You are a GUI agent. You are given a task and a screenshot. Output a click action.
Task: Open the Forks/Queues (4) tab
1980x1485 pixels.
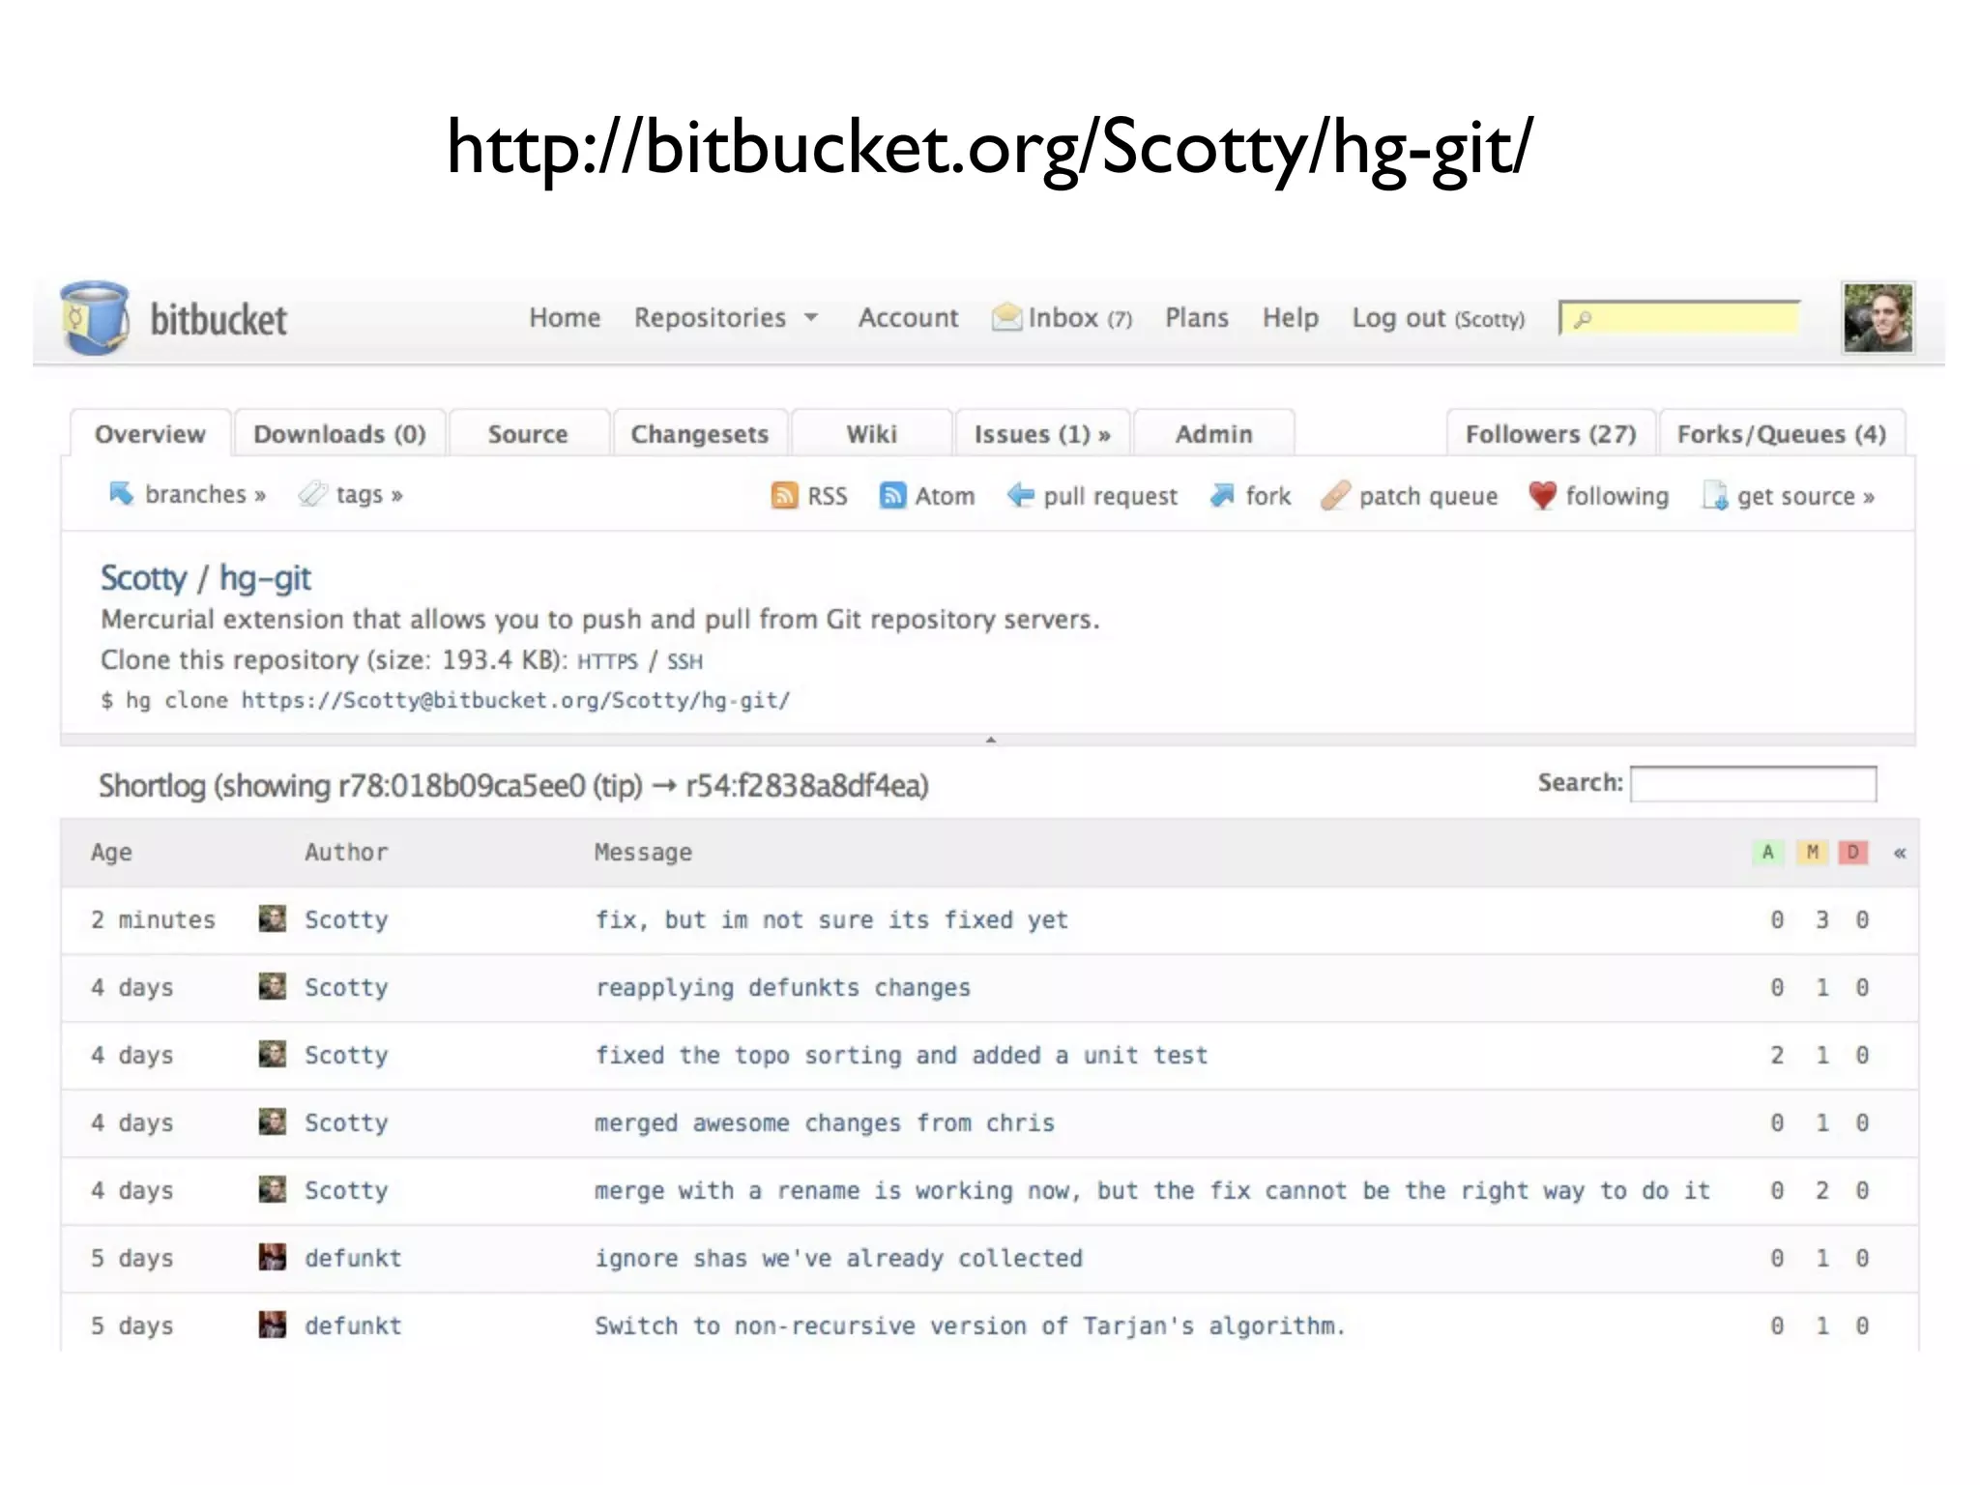click(x=1782, y=434)
